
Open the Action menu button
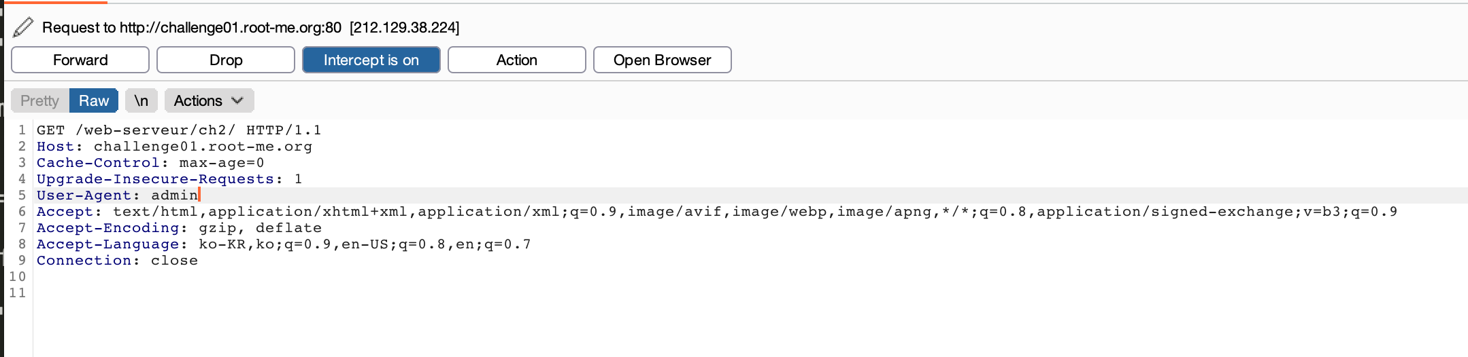tap(517, 60)
